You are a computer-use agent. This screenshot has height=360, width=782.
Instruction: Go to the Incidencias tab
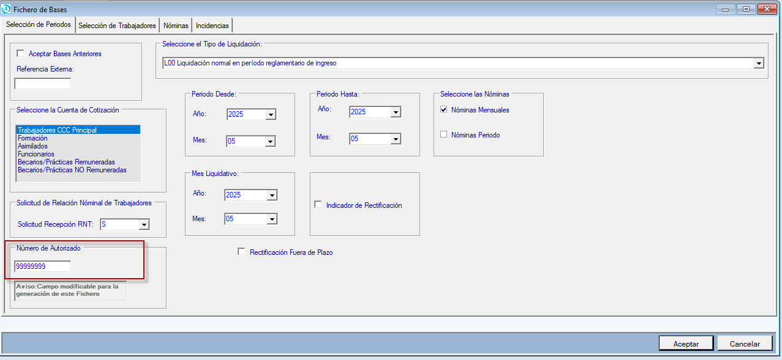[212, 26]
